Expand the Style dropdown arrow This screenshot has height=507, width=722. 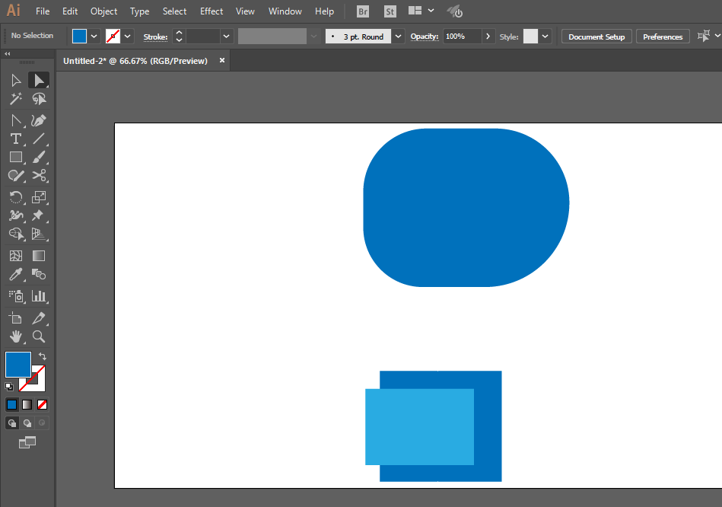545,37
